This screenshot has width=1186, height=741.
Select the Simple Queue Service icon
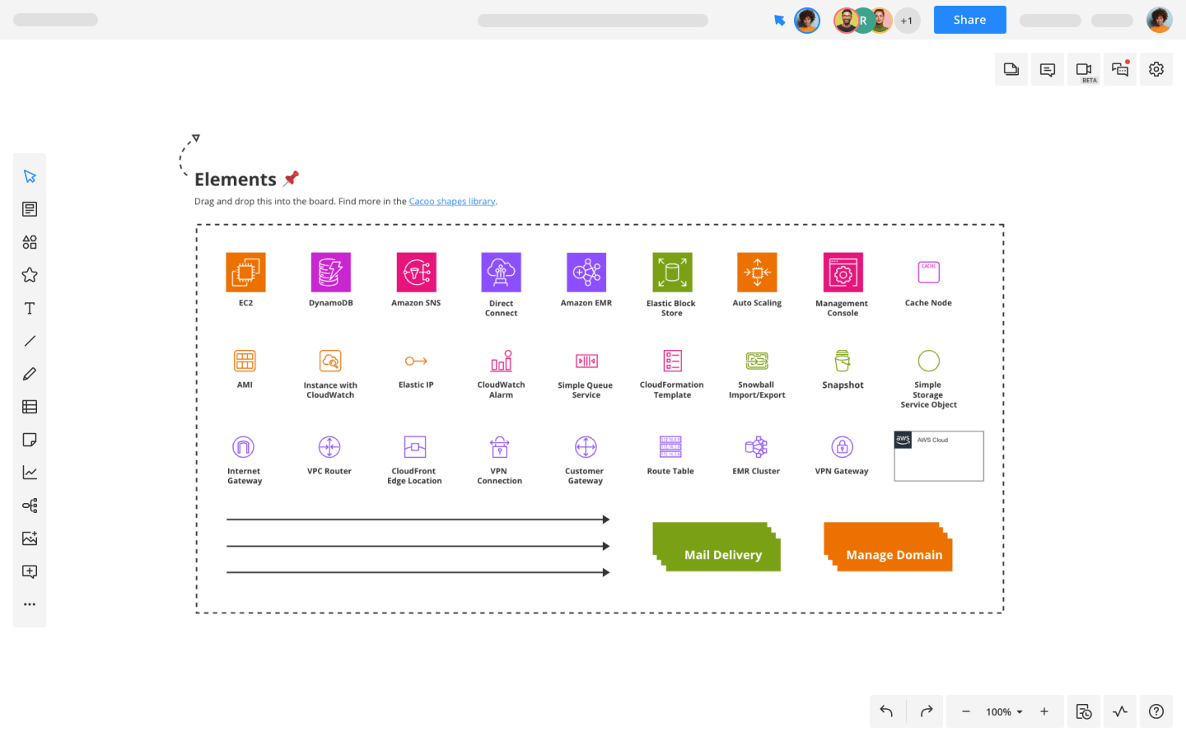(x=586, y=361)
